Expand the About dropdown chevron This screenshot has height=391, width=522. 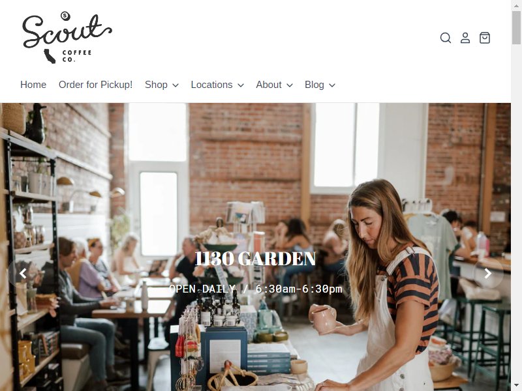(290, 85)
